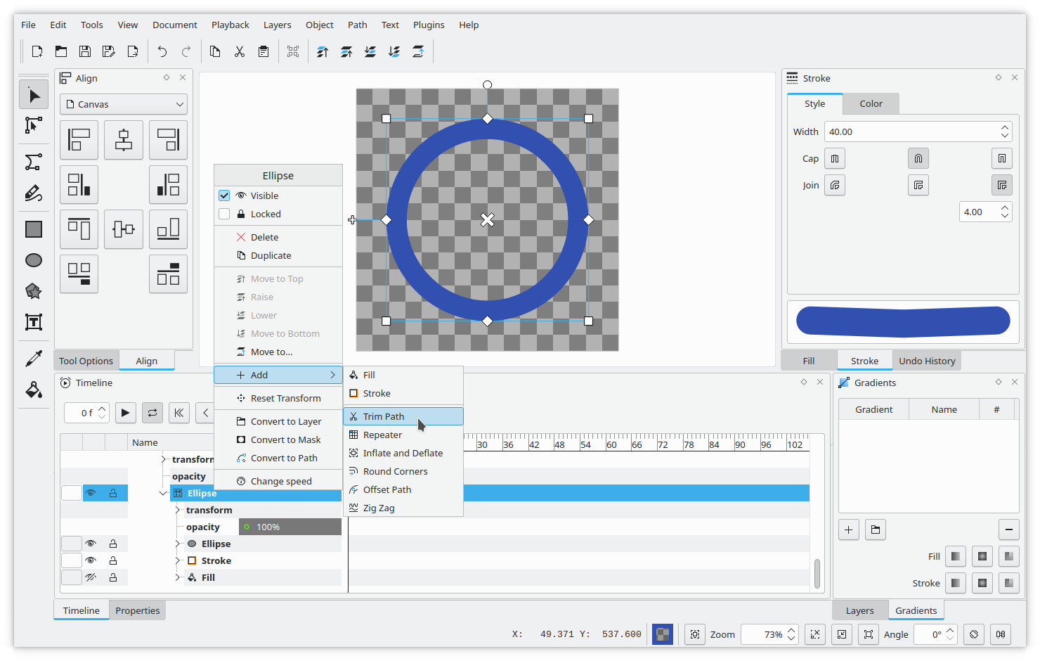Expand the Fill row in timeline
This screenshot has height=661, width=1040.
178,577
